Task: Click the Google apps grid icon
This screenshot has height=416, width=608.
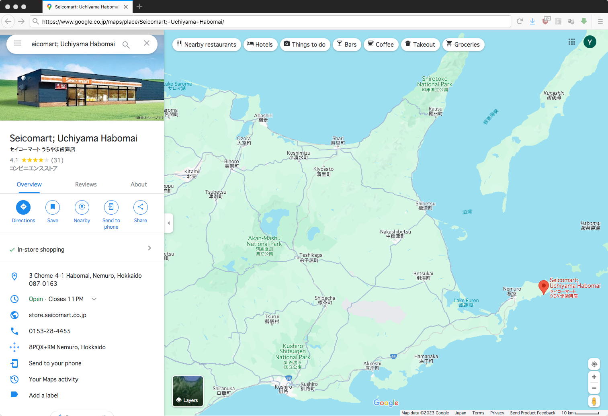Action: 571,42
